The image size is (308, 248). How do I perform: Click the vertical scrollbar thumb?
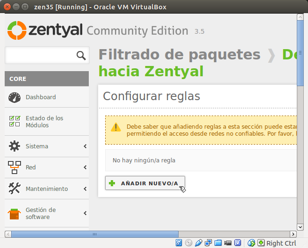click(300, 53)
